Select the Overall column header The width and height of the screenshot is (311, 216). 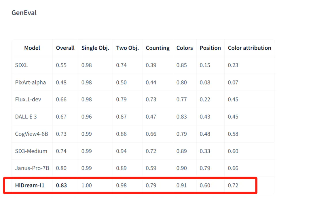click(x=65, y=48)
